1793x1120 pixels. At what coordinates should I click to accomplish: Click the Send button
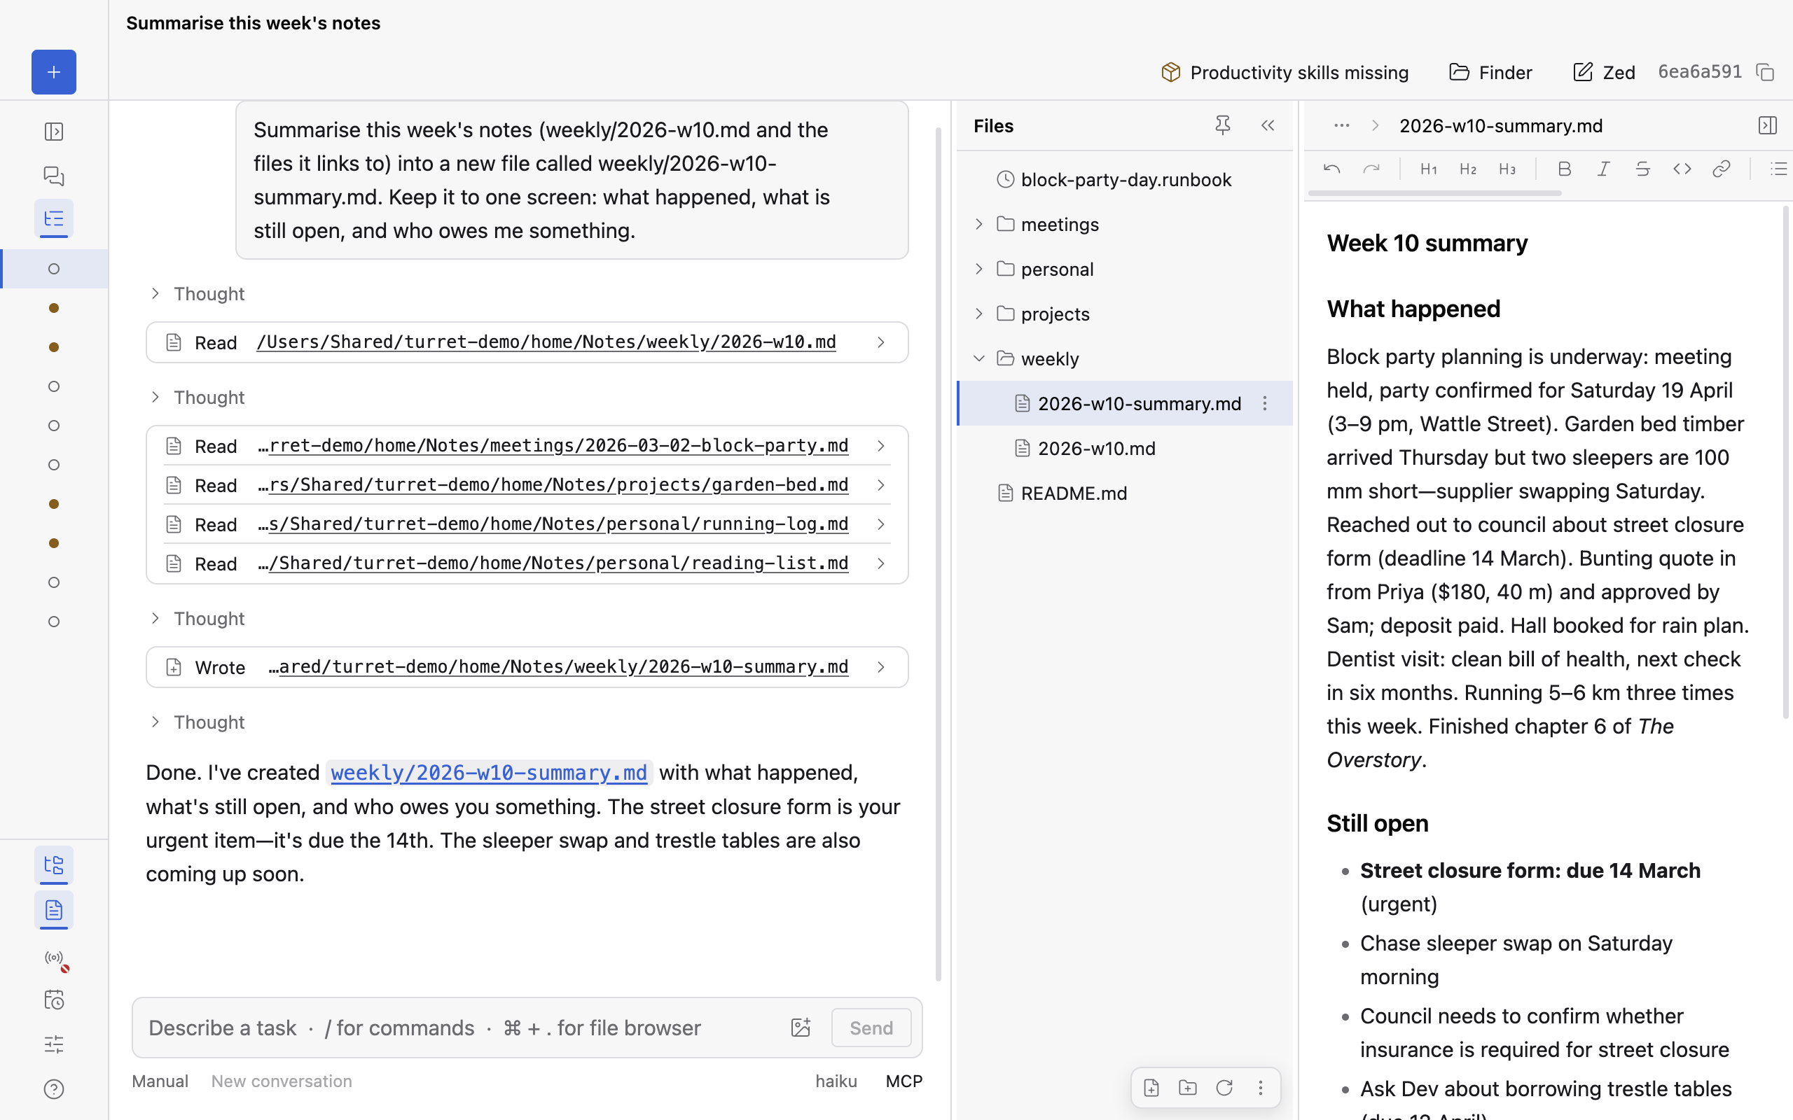pos(871,1028)
